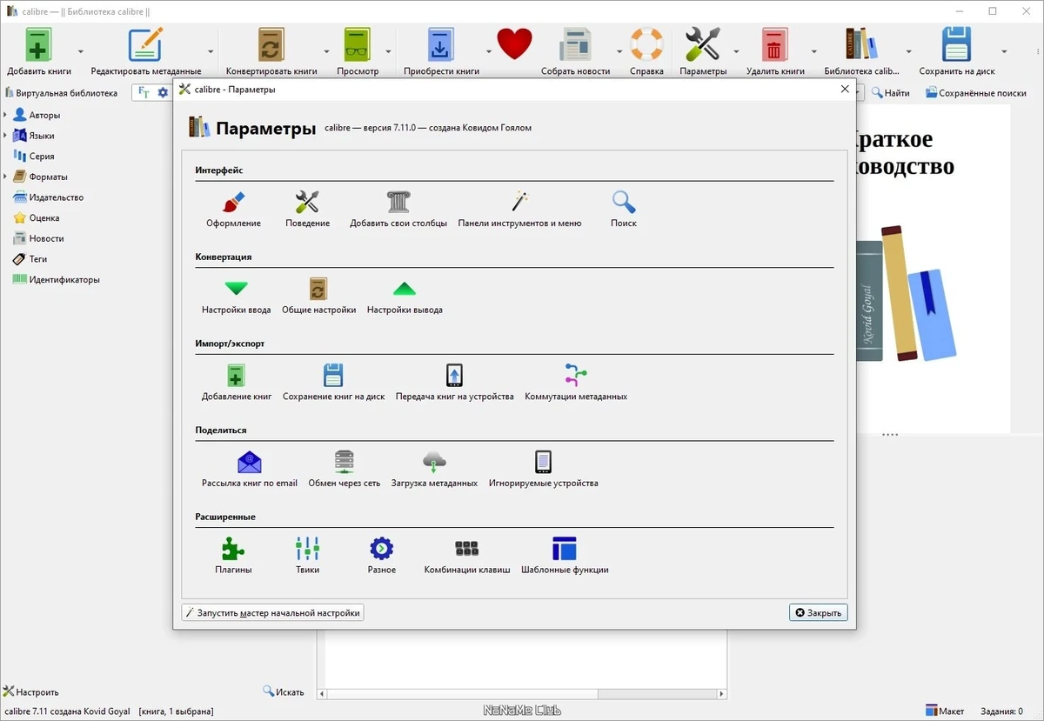Open Загрузка метаданных settings
This screenshot has height=721, width=1044.
click(x=434, y=470)
